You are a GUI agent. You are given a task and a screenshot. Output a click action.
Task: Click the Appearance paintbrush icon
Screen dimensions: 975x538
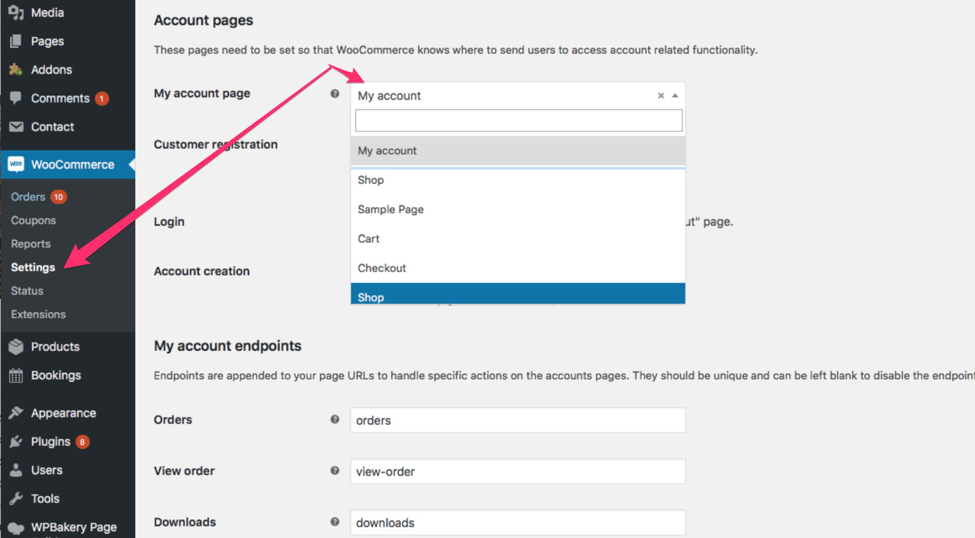point(16,413)
